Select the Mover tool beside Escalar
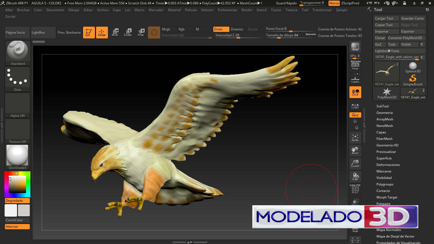 (x=115, y=33)
